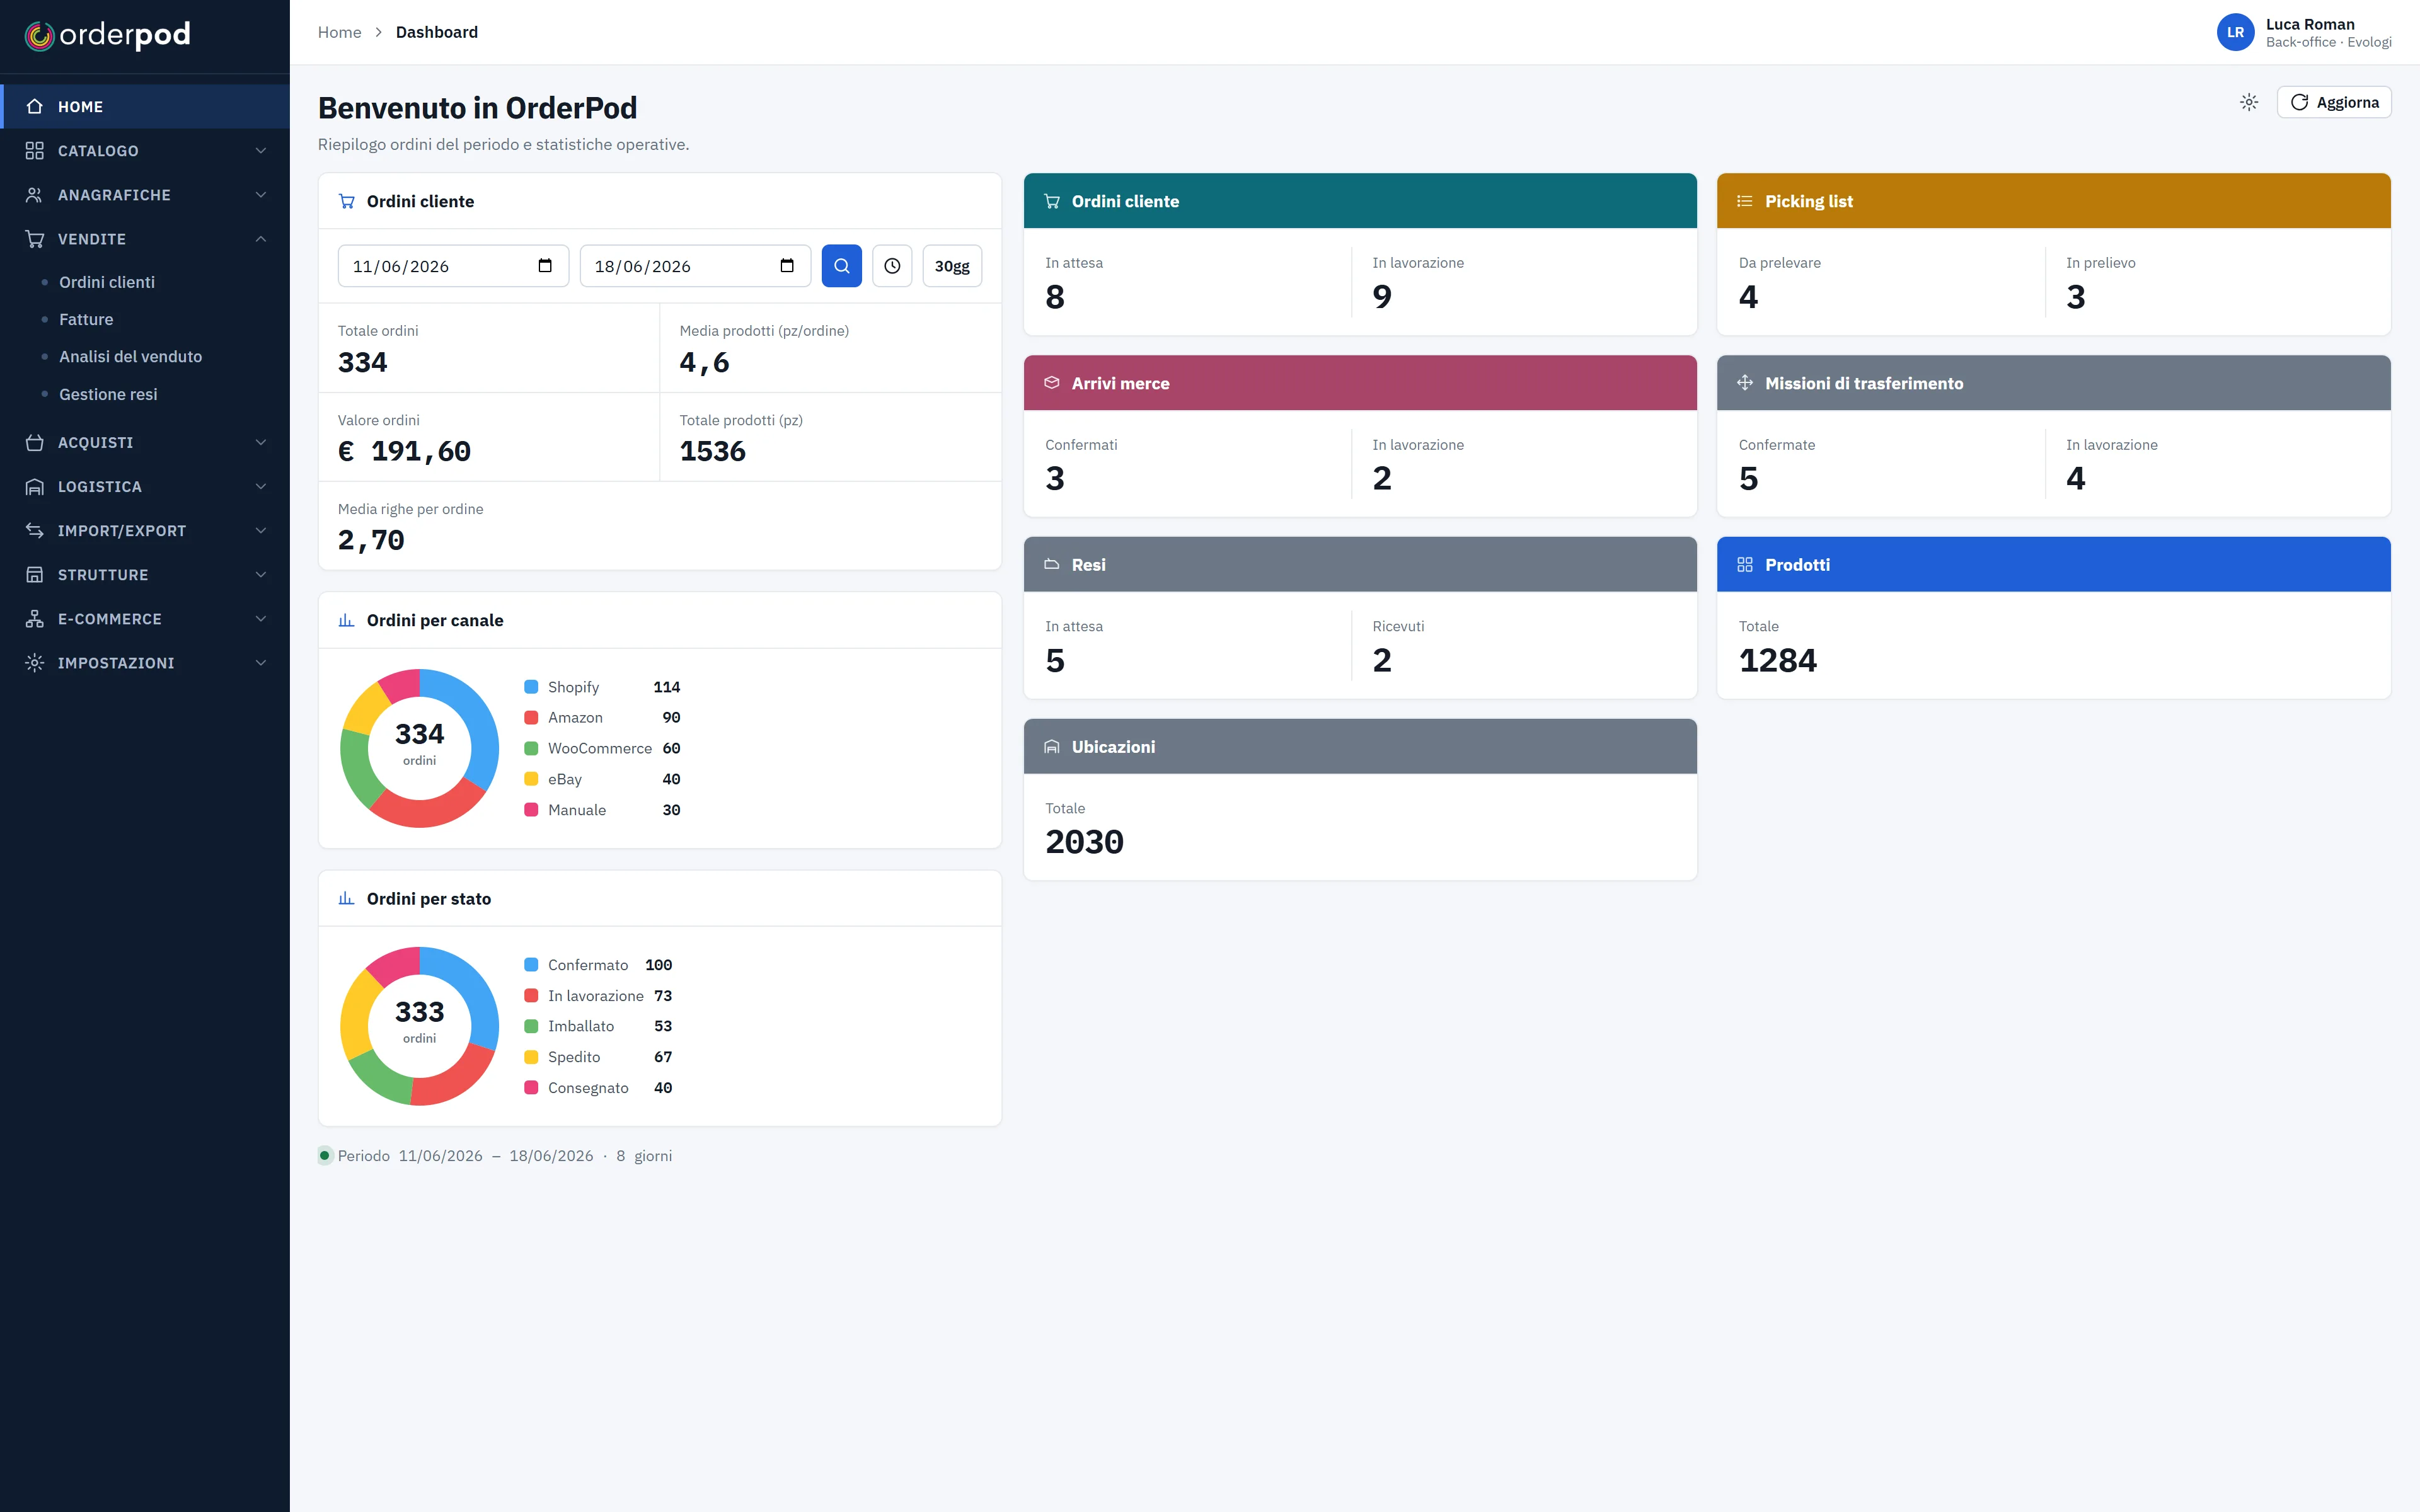Image resolution: width=2420 pixels, height=1512 pixels.
Task: Click the Totale ordini value 334
Action: 362,362
